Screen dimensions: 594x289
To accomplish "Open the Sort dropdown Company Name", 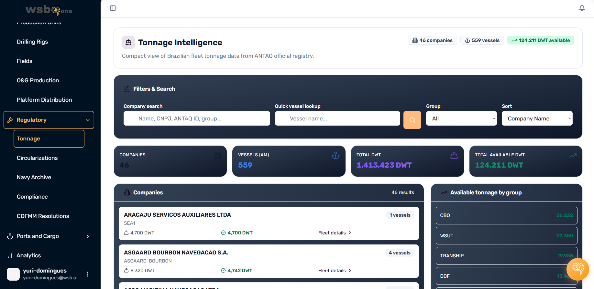I will tap(537, 119).
